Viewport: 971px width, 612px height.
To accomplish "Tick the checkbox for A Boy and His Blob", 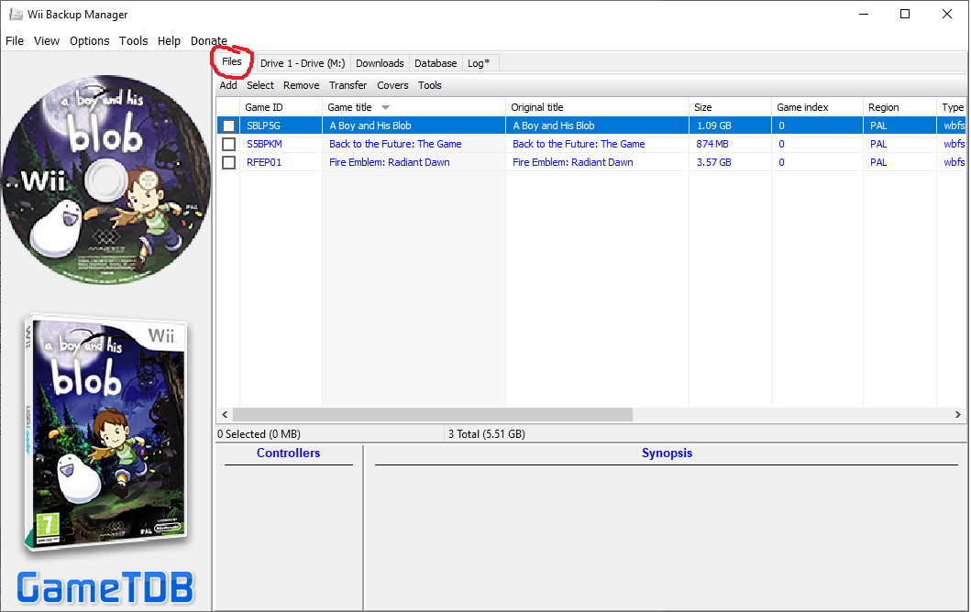I will pyautogui.click(x=228, y=126).
